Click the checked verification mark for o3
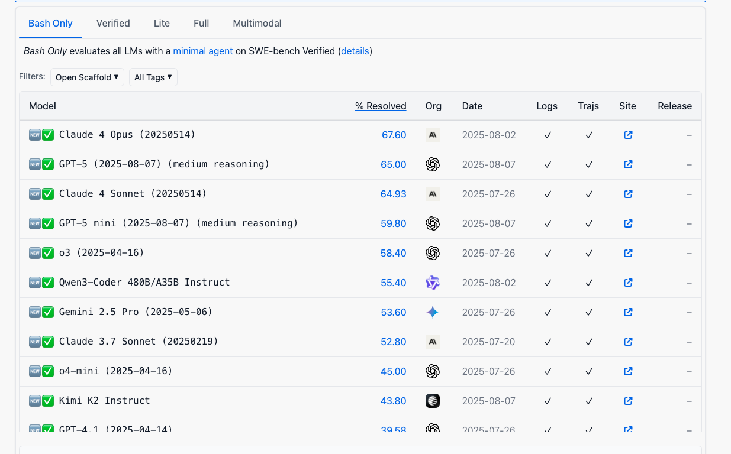Image resolution: width=731 pixels, height=454 pixels. click(47, 252)
